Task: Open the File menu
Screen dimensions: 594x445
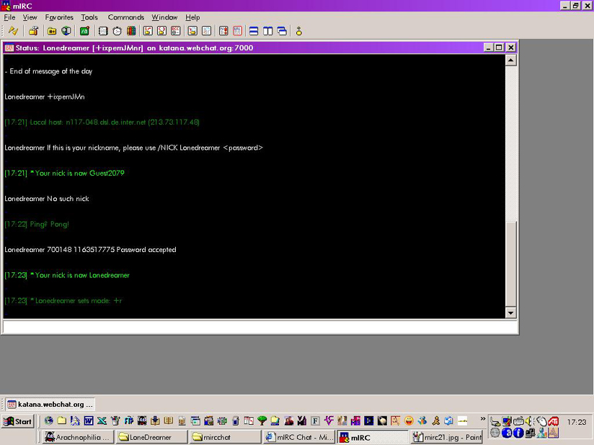Action: 9,17
